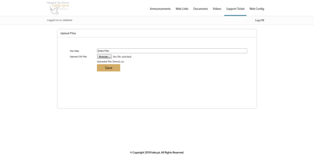
Task: Click the No file selected text
Action: 122,57
